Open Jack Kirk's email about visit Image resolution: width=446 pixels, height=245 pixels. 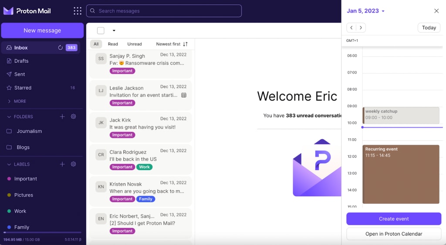point(141,127)
